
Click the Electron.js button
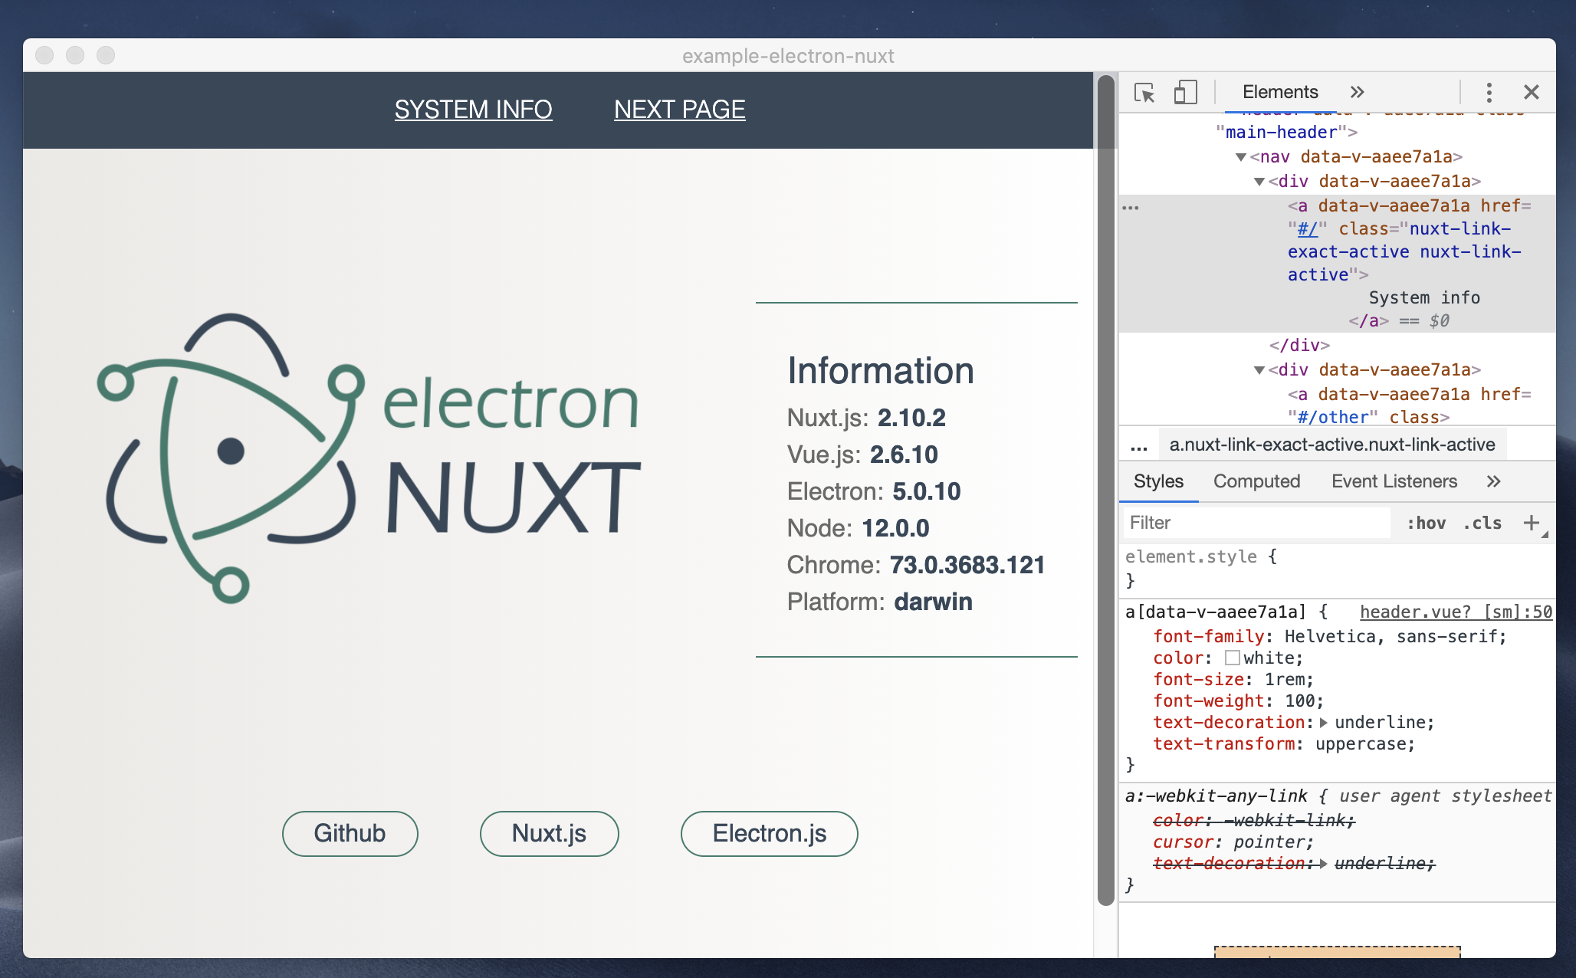(769, 833)
